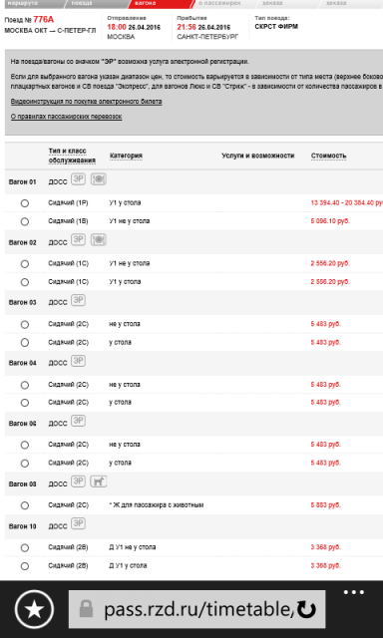Select не у стола radio in Вагон 03
383x638 pixels.
coord(25,324)
